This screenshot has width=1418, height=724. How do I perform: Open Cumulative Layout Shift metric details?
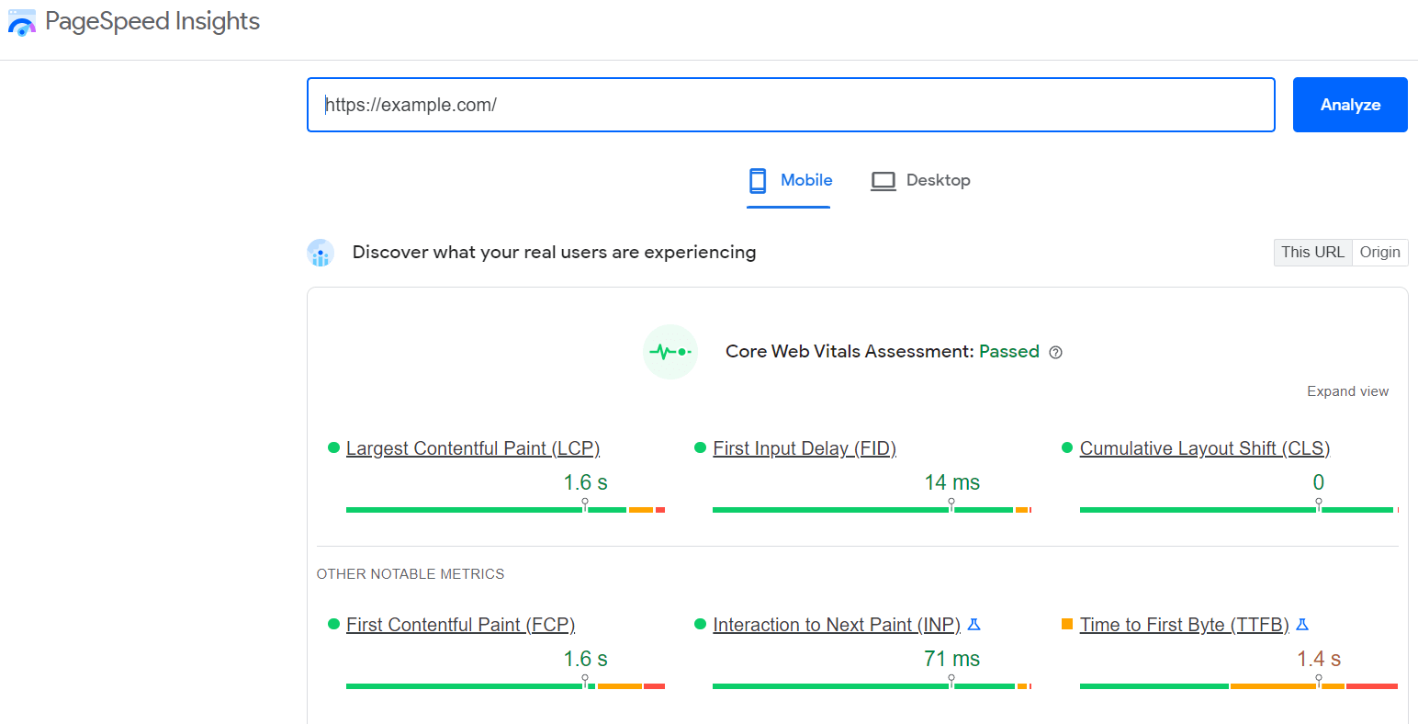coord(1204,447)
